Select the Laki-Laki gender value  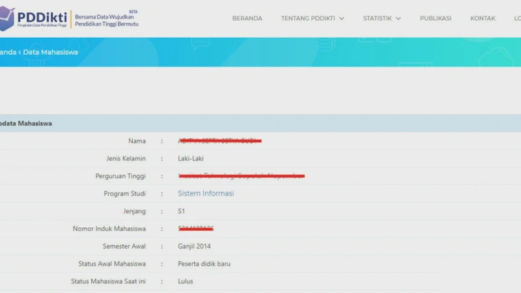(x=191, y=158)
